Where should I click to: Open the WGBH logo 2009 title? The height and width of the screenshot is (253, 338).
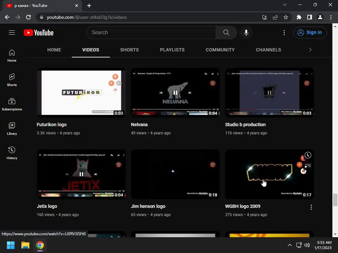(243, 206)
